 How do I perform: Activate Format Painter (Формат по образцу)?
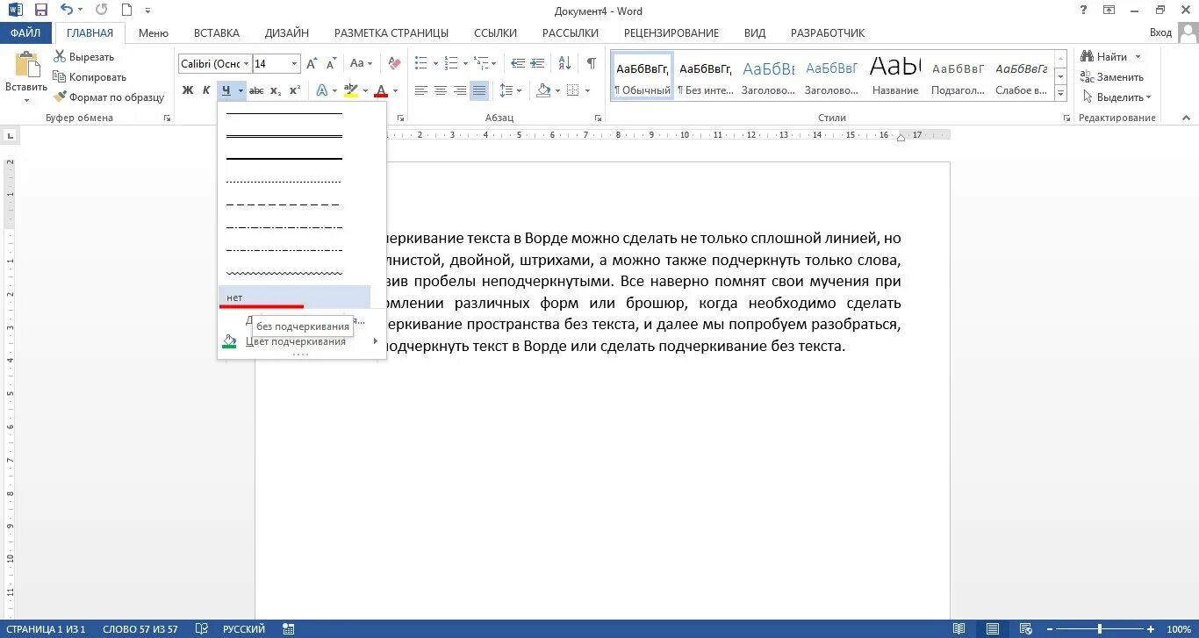(109, 97)
